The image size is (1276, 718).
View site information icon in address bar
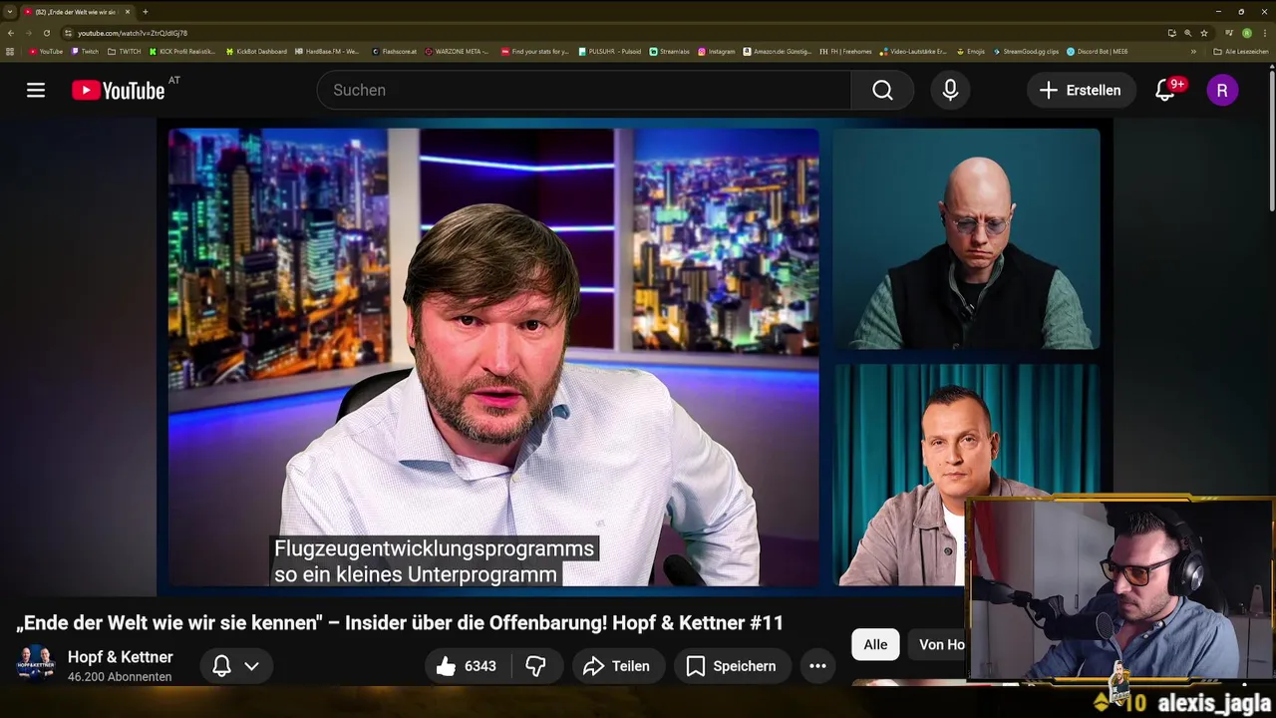pos(68,33)
